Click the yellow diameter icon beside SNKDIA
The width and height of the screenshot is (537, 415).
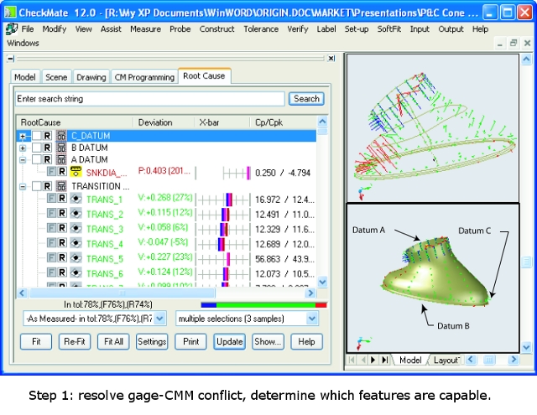76,171
